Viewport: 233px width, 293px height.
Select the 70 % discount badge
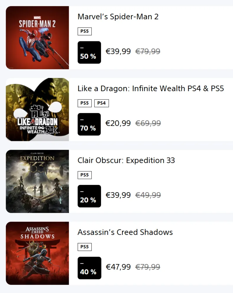click(89, 124)
